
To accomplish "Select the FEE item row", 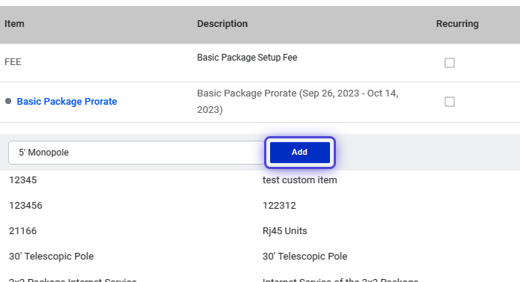I will coord(260,63).
